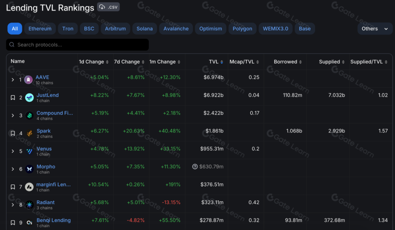Click the Compound Finance logo icon
395x230 pixels.
coord(29,115)
